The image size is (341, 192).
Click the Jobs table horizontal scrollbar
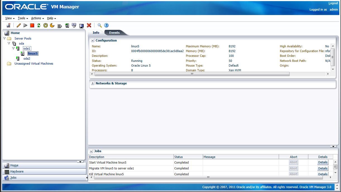[208, 178]
